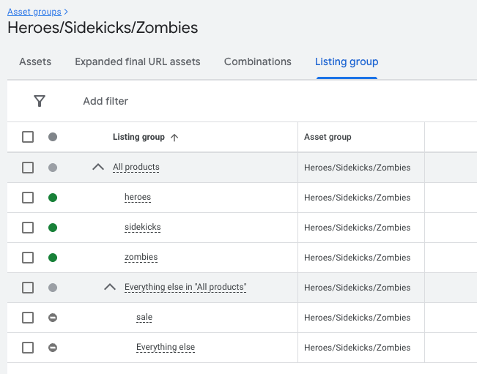Image resolution: width=477 pixels, height=374 pixels.
Task: Click green status dot for heroes
Action: (x=53, y=198)
